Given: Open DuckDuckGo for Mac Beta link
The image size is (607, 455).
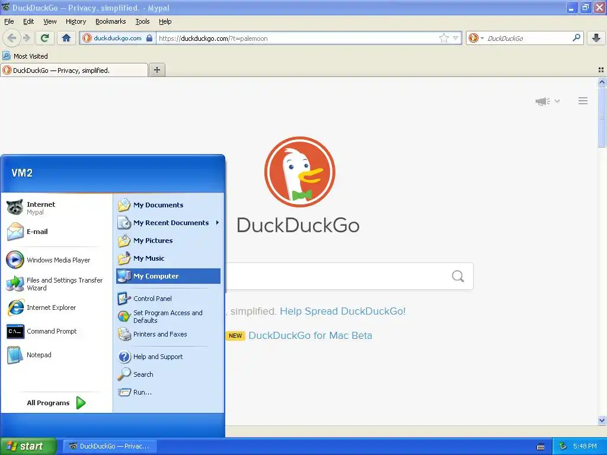Looking at the screenshot, I should pyautogui.click(x=310, y=335).
